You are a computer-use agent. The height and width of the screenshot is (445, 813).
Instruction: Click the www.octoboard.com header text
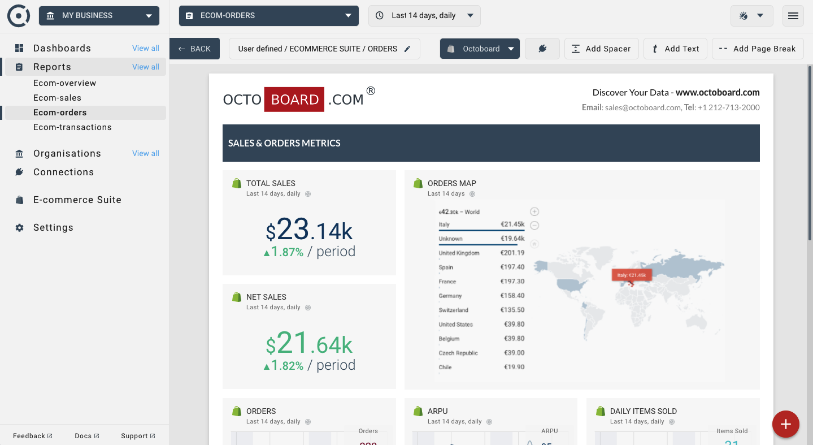pyautogui.click(x=718, y=92)
